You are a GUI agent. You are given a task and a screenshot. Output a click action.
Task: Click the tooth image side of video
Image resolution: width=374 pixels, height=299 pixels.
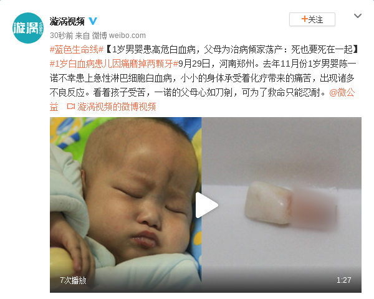point(282,204)
